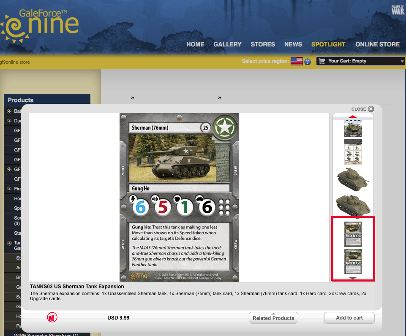
Task: Go to the HOME menu item
Action: (195, 44)
